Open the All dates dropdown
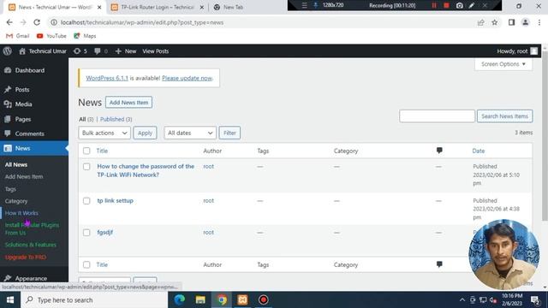548x308 pixels. click(x=190, y=133)
